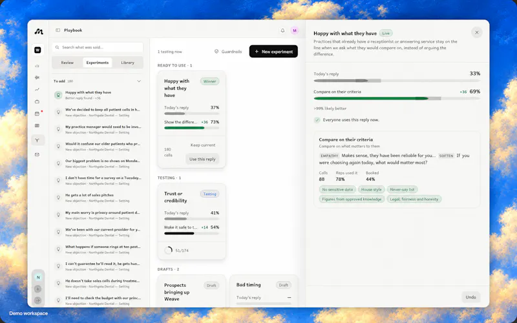Open the columns board sidebar icon

coord(37,125)
